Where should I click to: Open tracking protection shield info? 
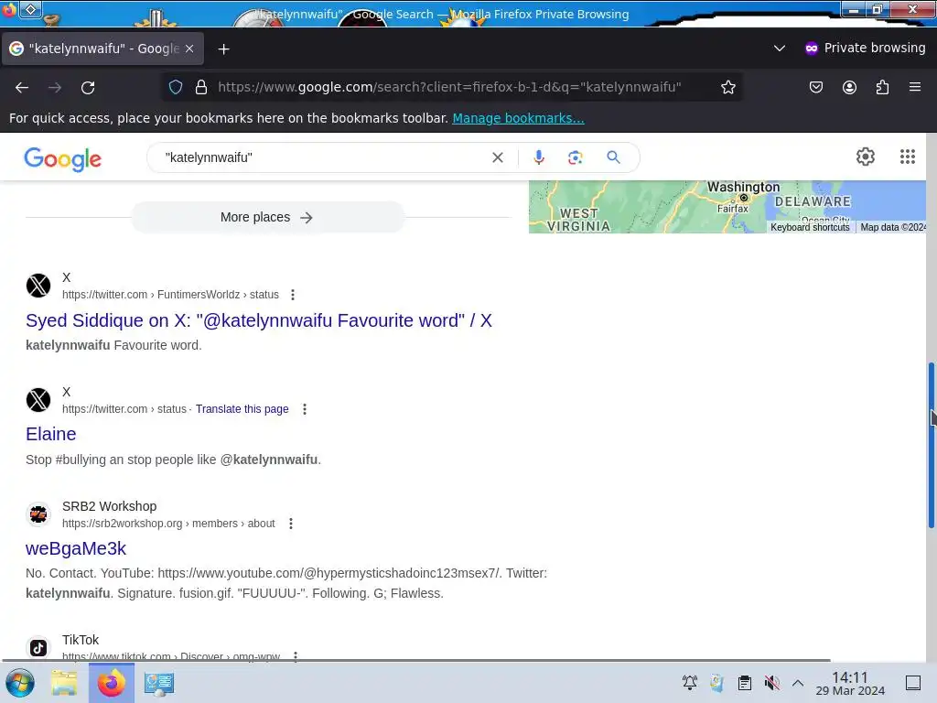175,87
